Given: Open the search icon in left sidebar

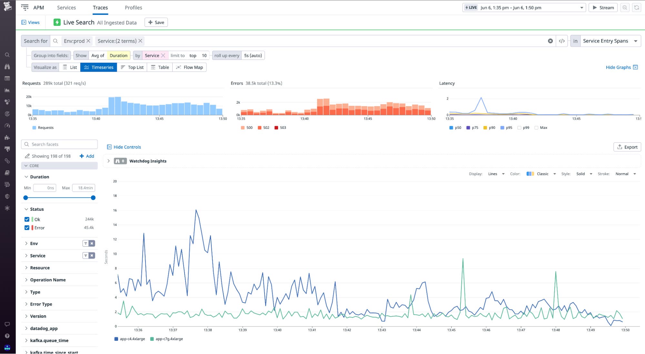Looking at the screenshot, I should 7,55.
